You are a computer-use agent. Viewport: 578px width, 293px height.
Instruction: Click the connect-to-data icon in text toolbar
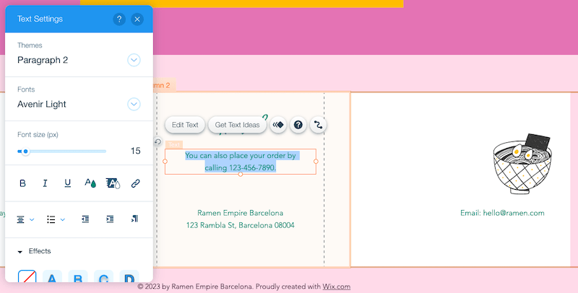[x=318, y=125]
